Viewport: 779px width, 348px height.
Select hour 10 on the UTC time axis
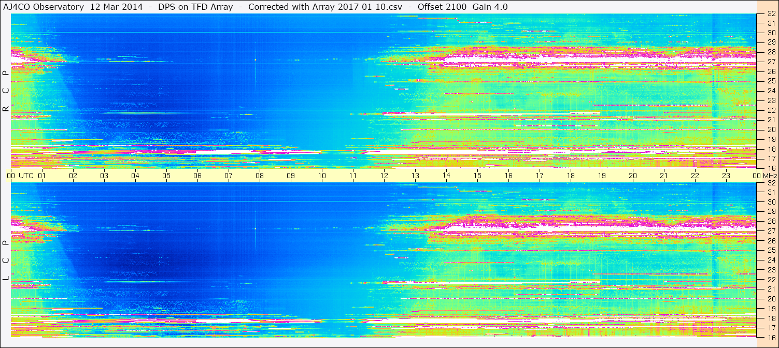click(x=322, y=176)
